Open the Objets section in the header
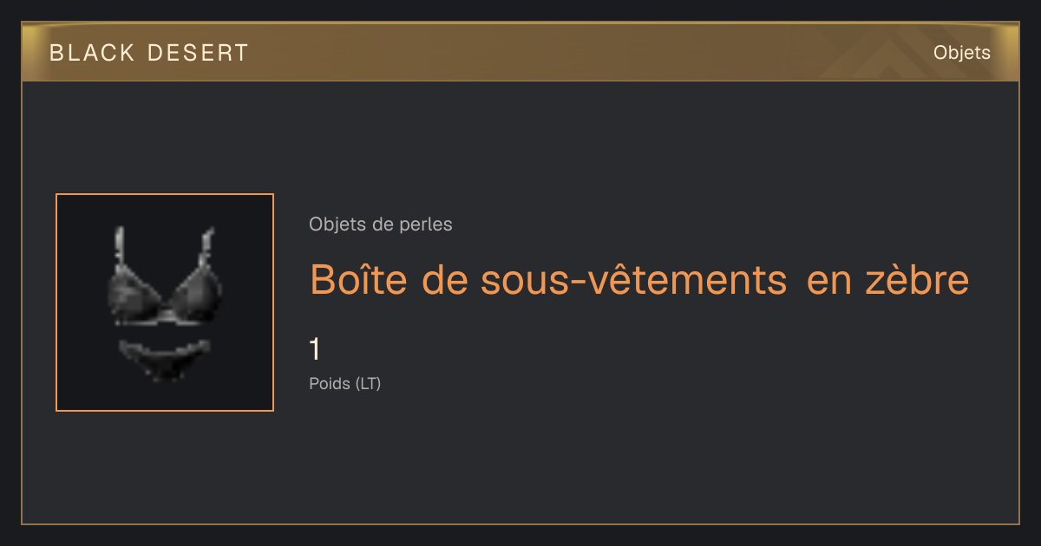The height and width of the screenshot is (546, 1041). pyautogui.click(x=962, y=53)
